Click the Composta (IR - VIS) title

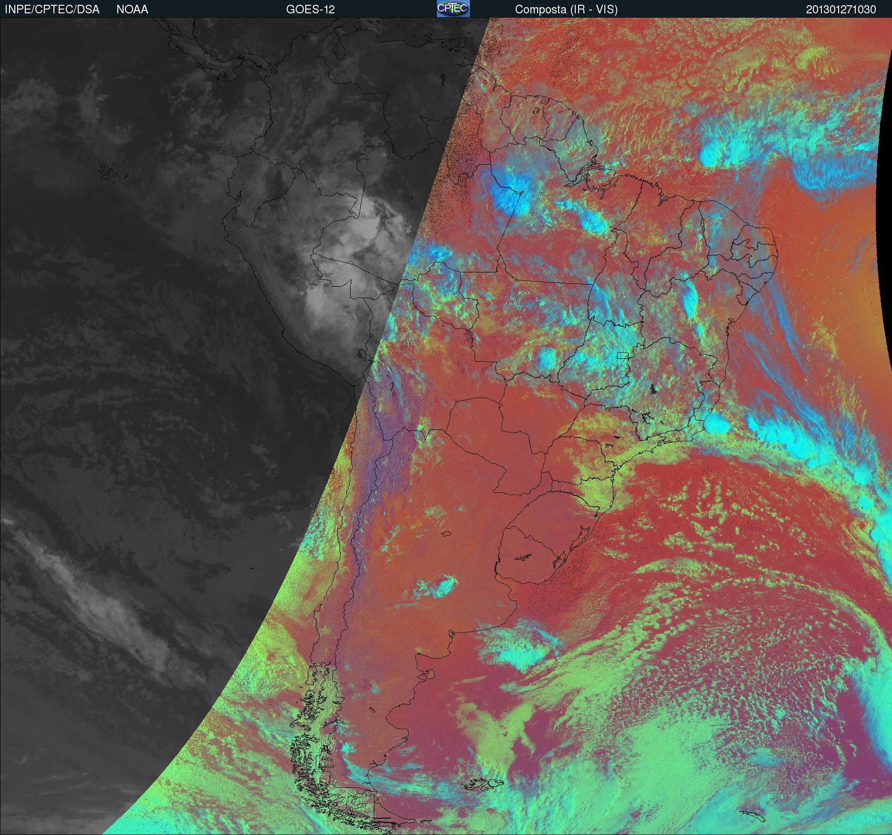point(566,10)
